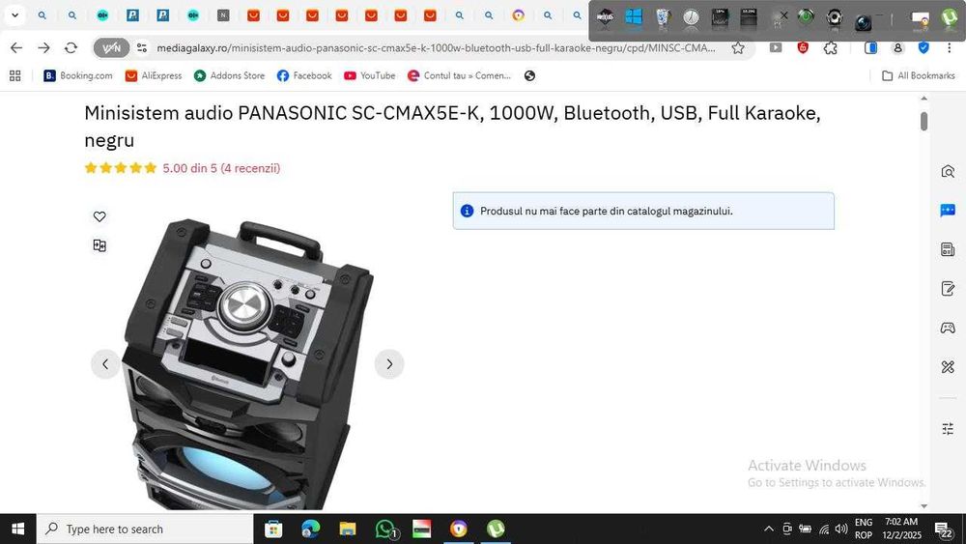Open the video play extension icon
Viewport: 966px width, 544px height.
(776, 47)
